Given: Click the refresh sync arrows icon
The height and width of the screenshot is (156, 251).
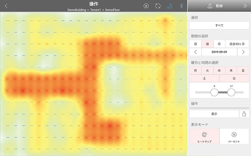Looking at the screenshot, I should 158,6.
